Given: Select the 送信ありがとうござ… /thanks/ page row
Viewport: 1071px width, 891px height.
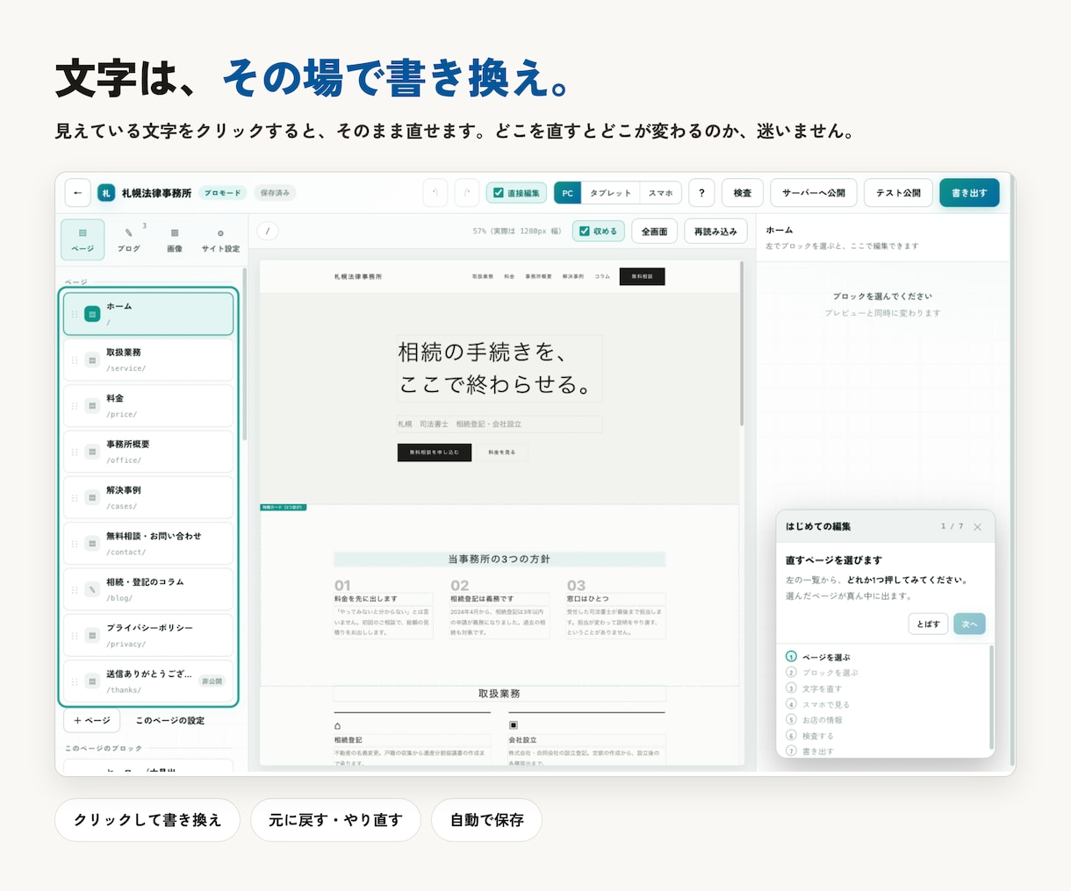Looking at the screenshot, I should click(148, 681).
